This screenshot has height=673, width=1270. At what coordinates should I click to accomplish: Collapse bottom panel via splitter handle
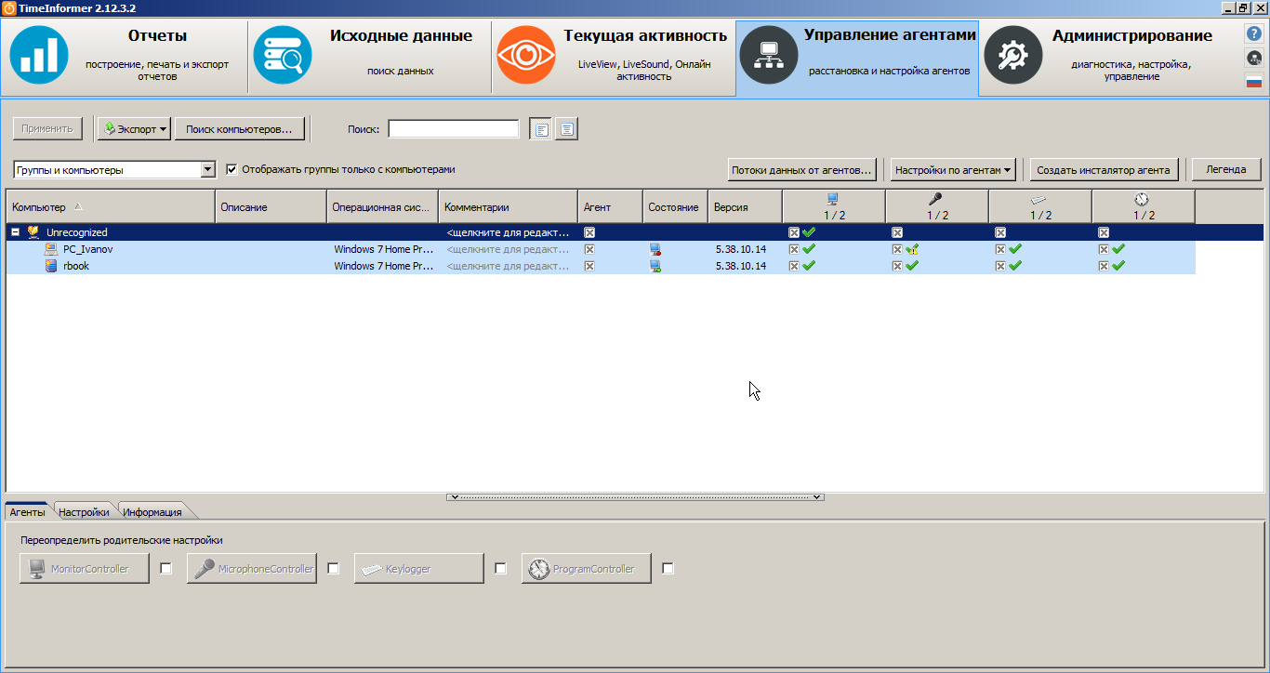coord(635,497)
